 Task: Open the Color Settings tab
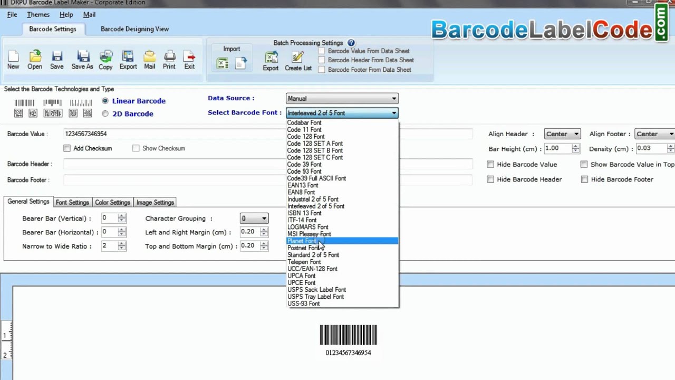(112, 203)
